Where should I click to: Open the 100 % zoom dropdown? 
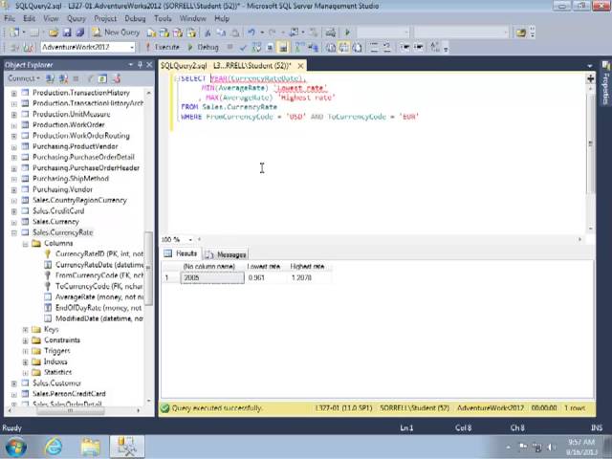(190, 240)
